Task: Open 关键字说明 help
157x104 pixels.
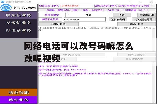Action: 147,15
